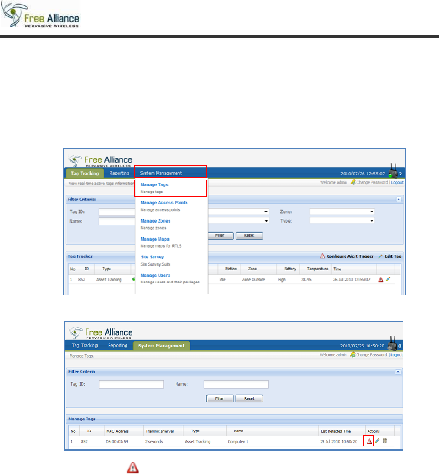Viewport: 439px width, 474px height.
Task: Click red alert icon in Manage Tags Actions
Action: point(369,441)
